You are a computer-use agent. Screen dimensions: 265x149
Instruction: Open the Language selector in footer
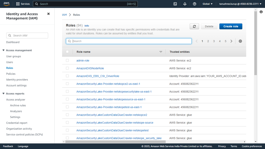pyautogui.click(x=23, y=146)
